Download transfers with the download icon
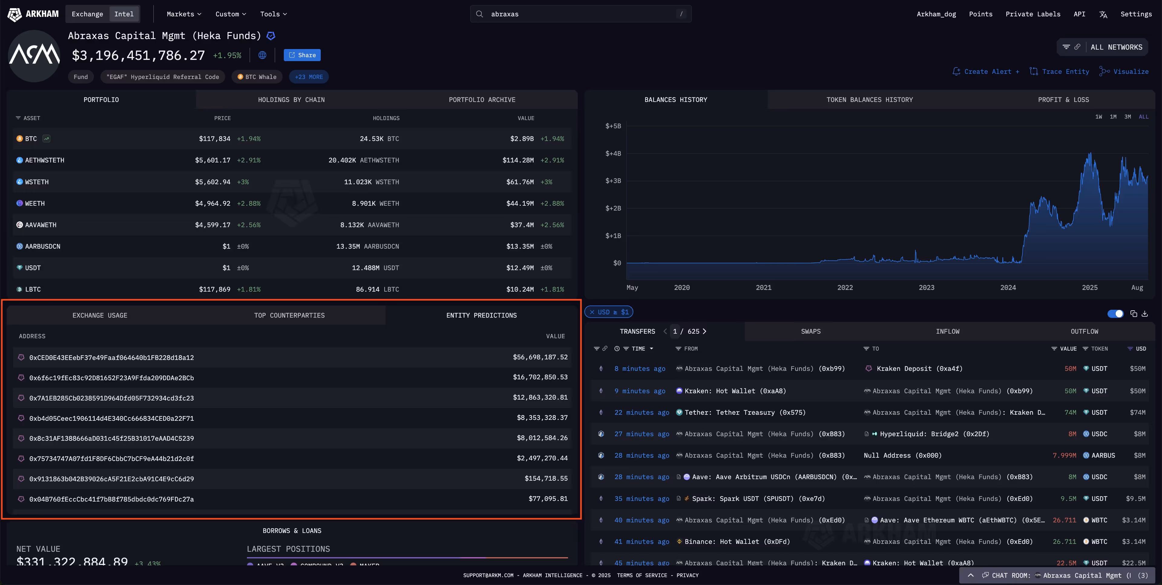Viewport: 1162px width, 585px height. click(x=1145, y=314)
